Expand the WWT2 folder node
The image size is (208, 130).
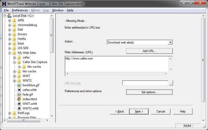pos(14,81)
